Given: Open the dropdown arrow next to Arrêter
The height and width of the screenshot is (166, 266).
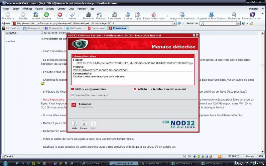Looking at the screenshot, I should [x=66, y=16].
